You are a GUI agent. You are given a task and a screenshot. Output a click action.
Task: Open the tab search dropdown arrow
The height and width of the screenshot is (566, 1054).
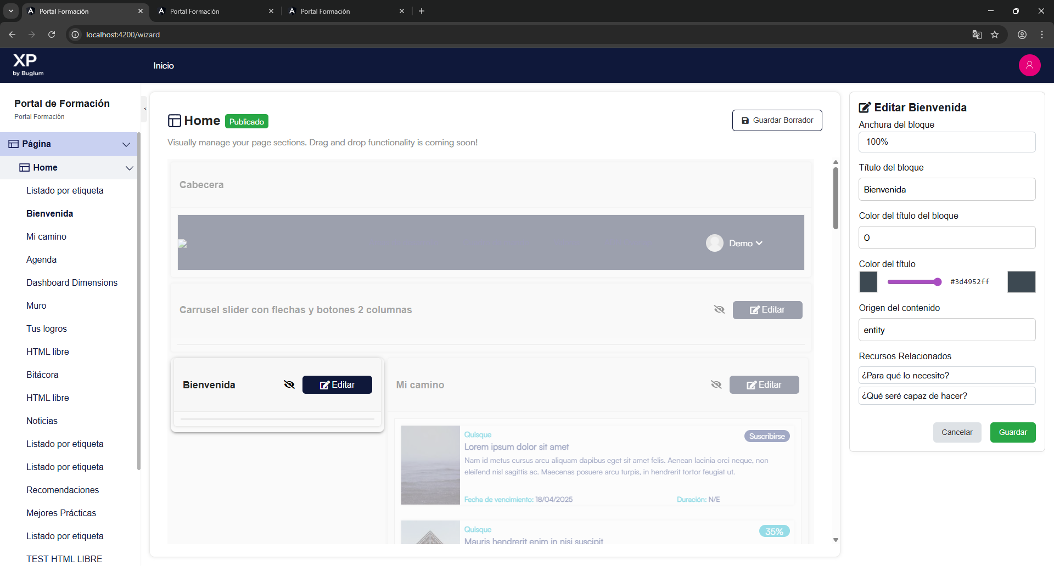pyautogui.click(x=10, y=11)
